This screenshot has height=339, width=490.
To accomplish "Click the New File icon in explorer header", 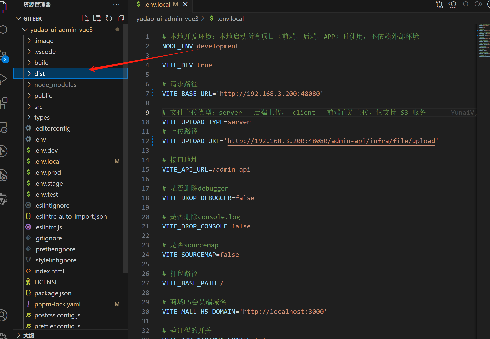I will click(85, 18).
